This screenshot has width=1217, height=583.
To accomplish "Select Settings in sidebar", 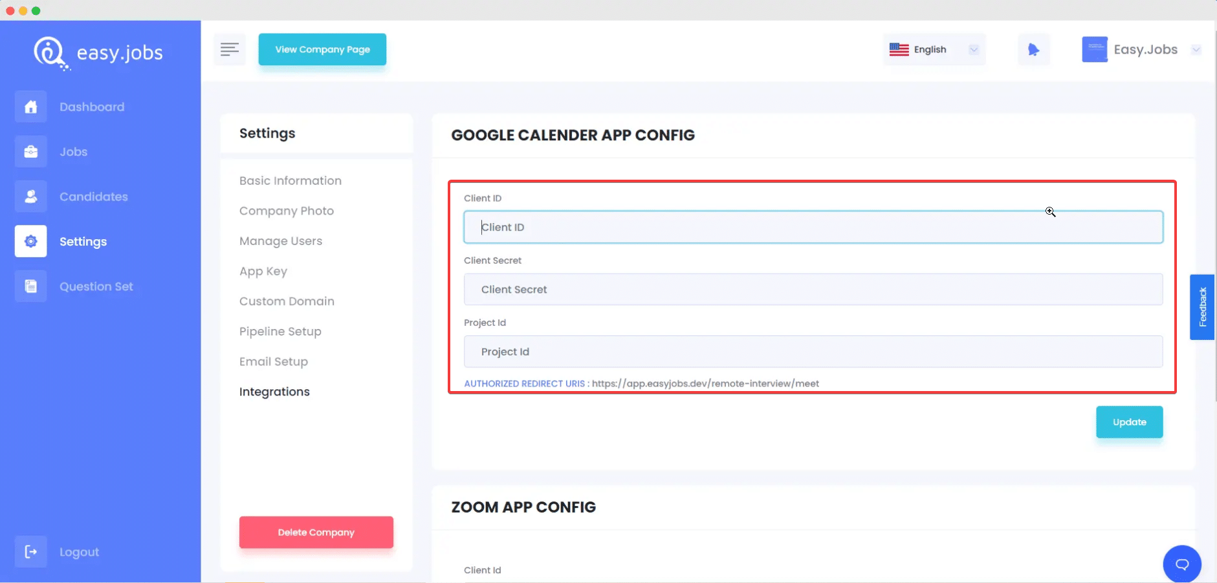I will (x=83, y=242).
